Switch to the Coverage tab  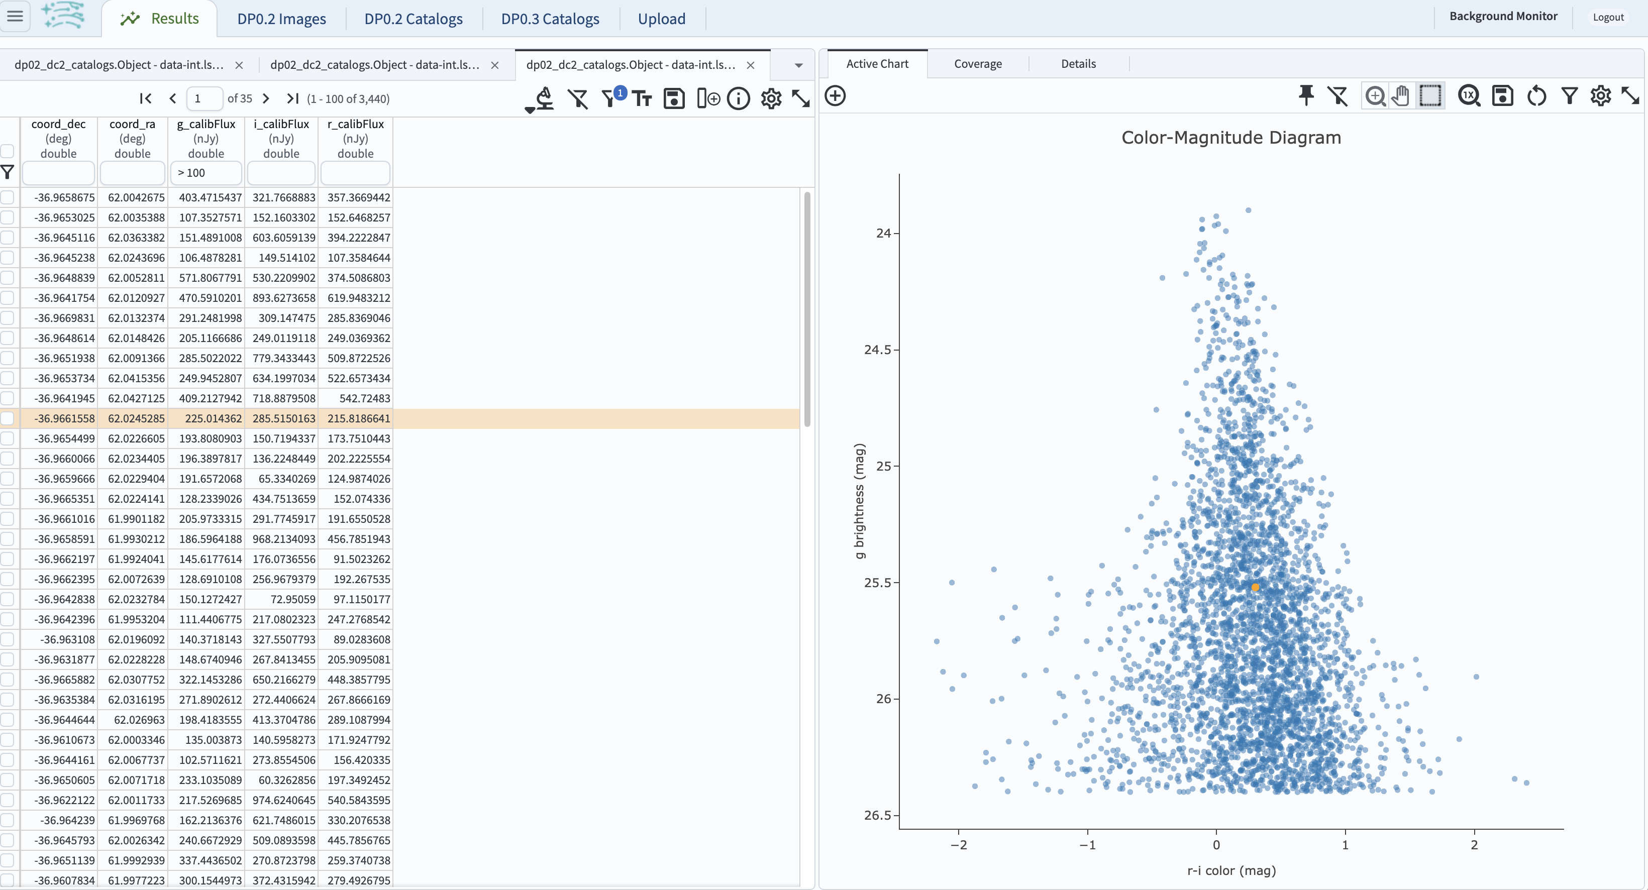tap(977, 62)
